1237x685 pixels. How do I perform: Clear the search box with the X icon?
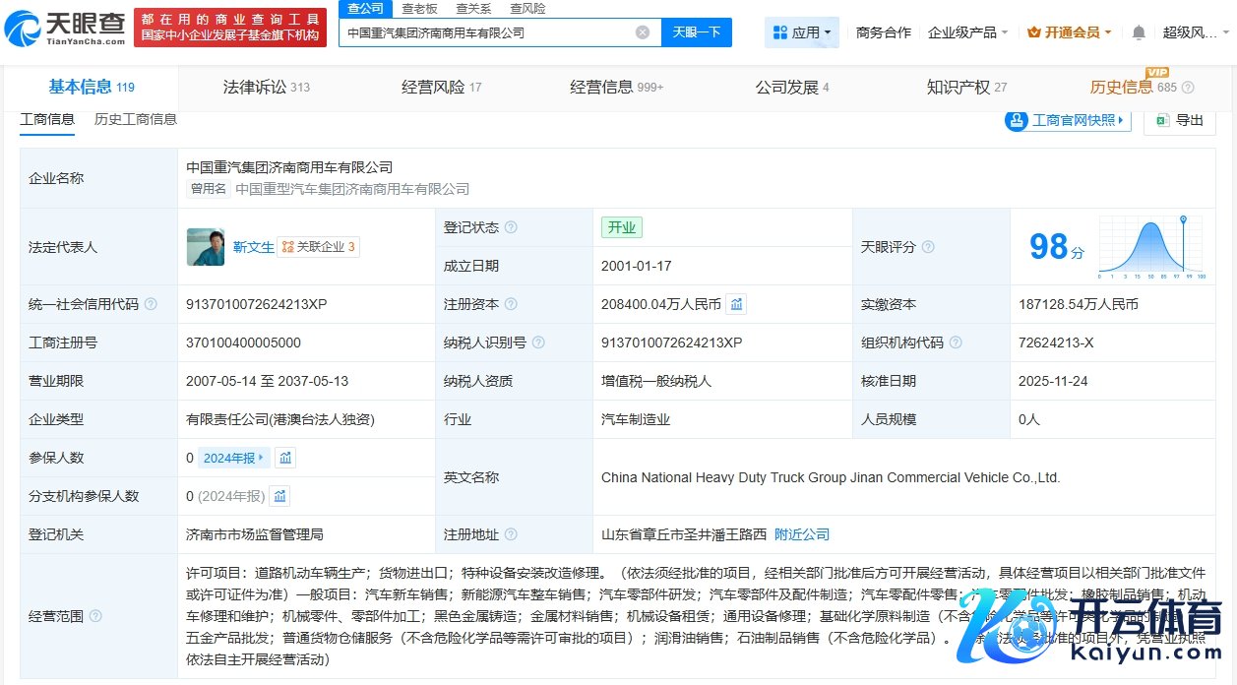coord(643,32)
